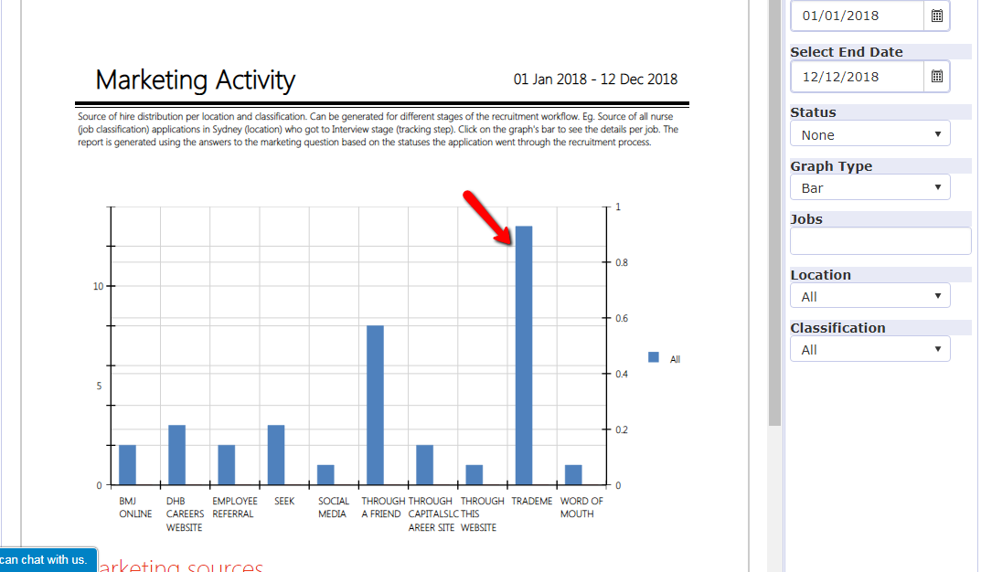Screen dimensions: 981x572
Task: Click the TRADEME bar in the chart
Action: point(524,355)
